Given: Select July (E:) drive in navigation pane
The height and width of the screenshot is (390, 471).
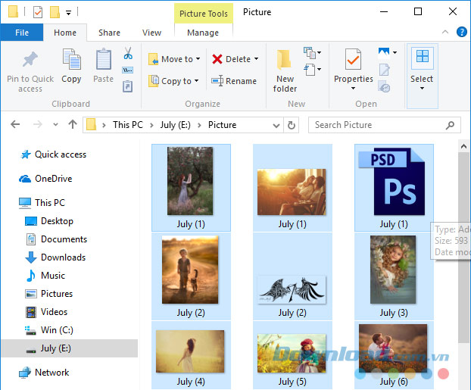Looking at the screenshot, I should point(70,348).
